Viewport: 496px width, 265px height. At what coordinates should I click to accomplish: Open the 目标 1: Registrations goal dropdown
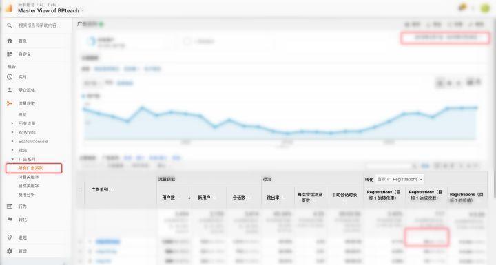[x=400, y=179]
